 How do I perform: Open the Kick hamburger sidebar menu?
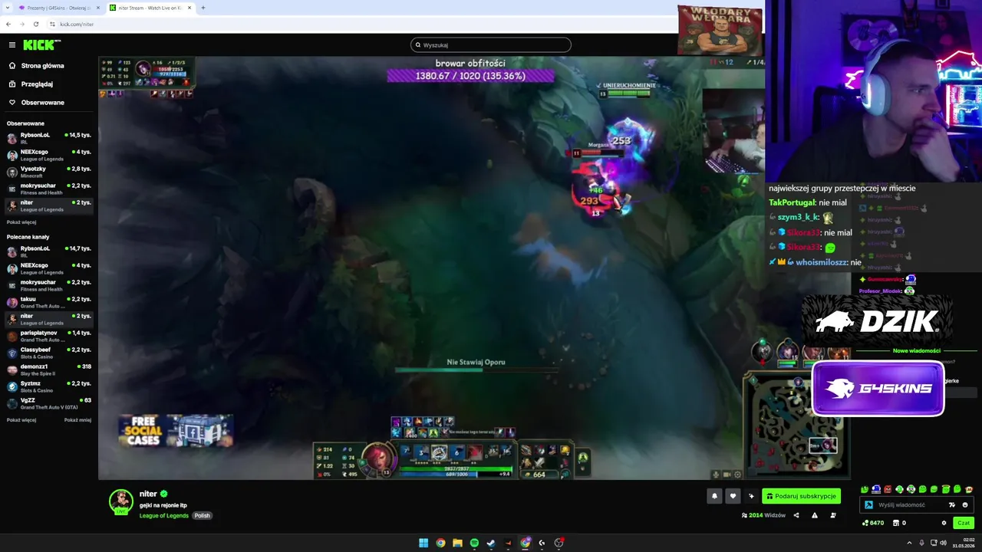pyautogui.click(x=12, y=45)
